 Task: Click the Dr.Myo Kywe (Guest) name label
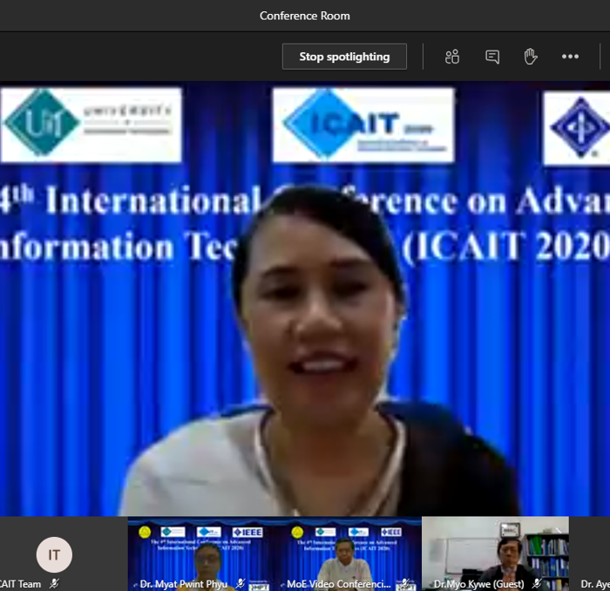pyautogui.click(x=478, y=584)
